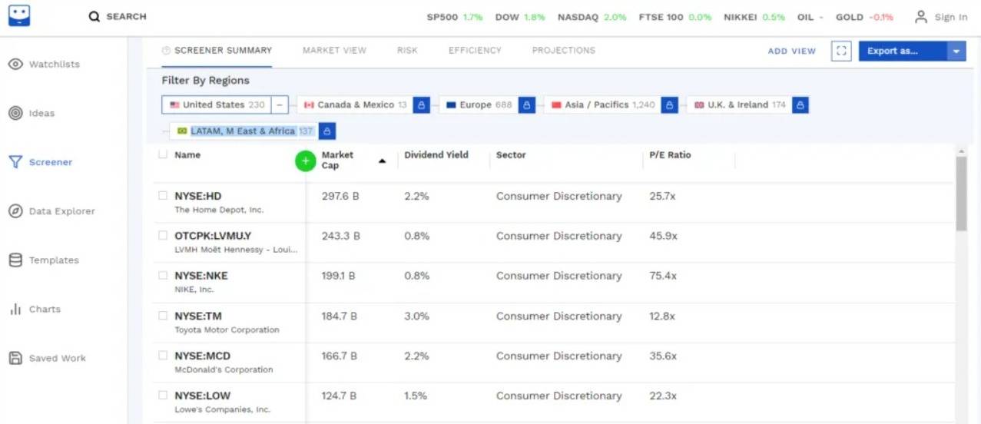Open the Ideas target icon in sidebar
This screenshot has height=424, width=981.
(15, 114)
